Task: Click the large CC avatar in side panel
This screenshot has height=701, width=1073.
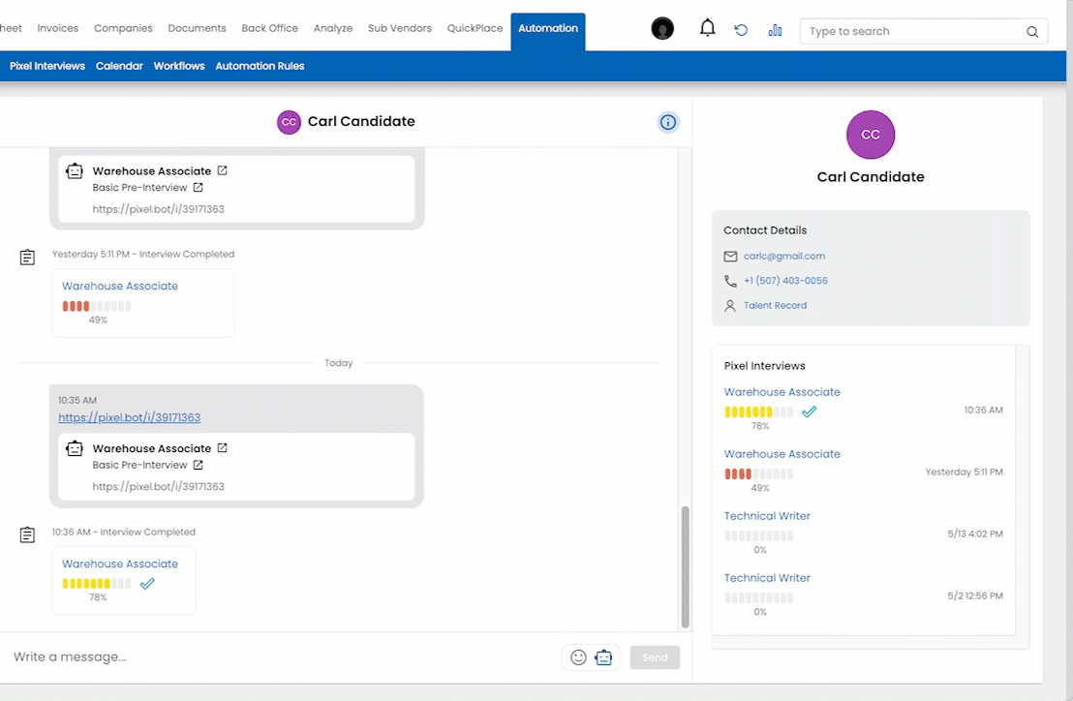Action: click(871, 135)
